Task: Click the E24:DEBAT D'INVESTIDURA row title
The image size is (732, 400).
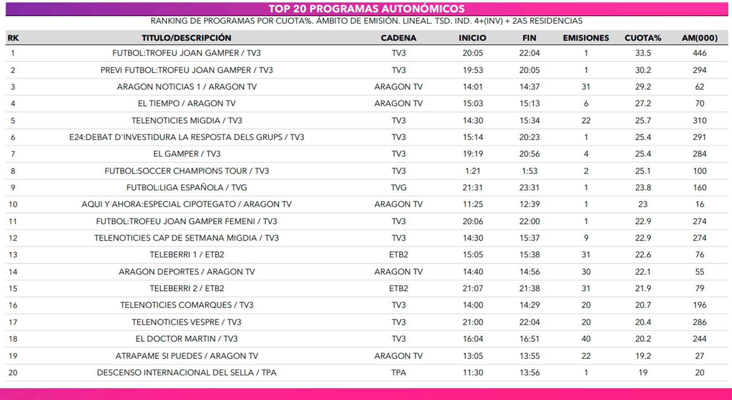Action: click(186, 137)
